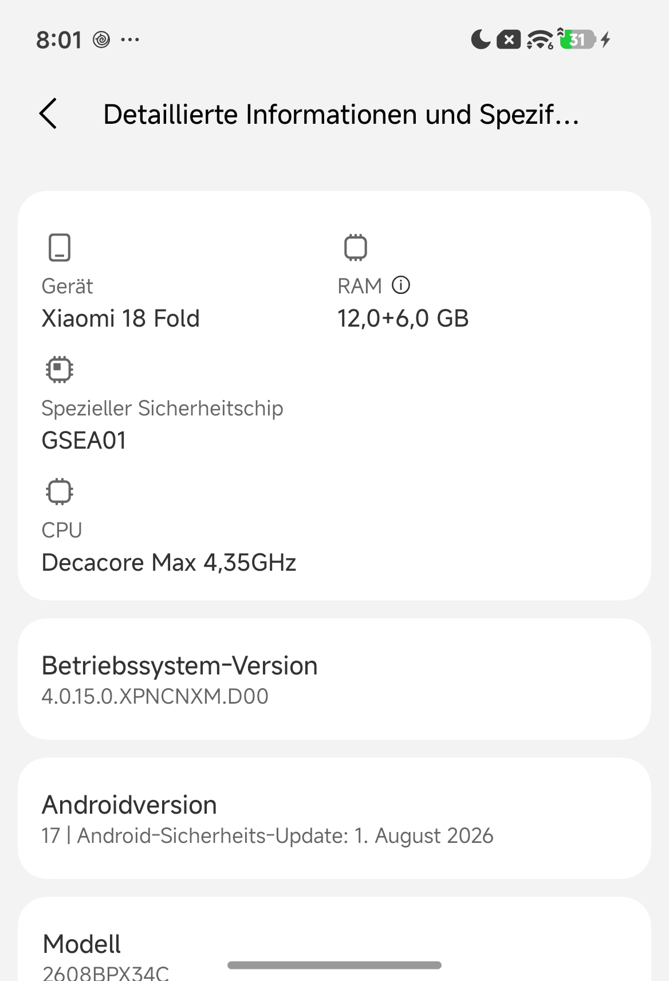Screen dimensions: 669x981
Task: Tap the Decacore Max 4,35GHz CPU value
Action: pyautogui.click(x=169, y=563)
